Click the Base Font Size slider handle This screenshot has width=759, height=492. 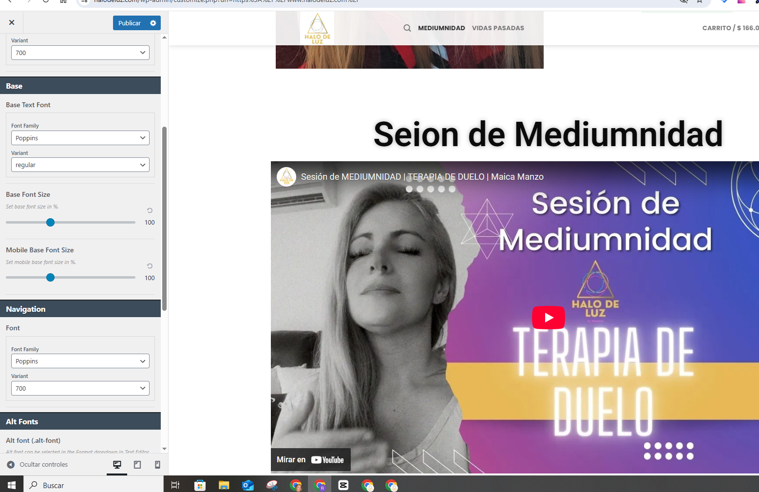[x=50, y=222]
